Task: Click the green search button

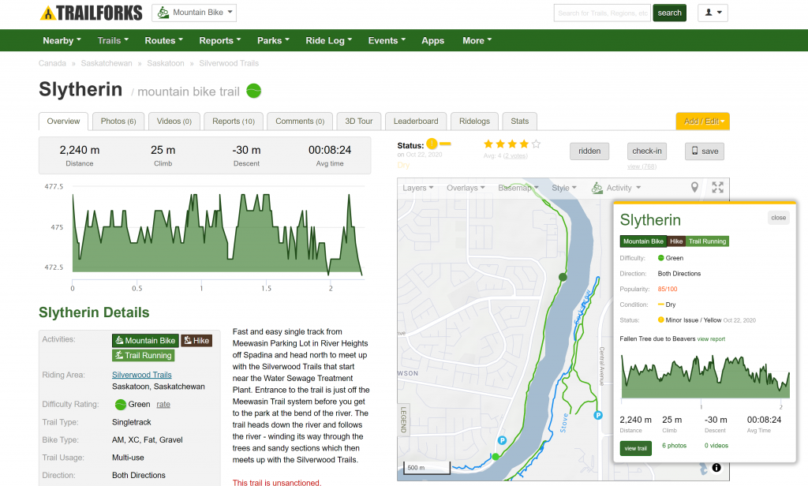Action: pyautogui.click(x=669, y=13)
